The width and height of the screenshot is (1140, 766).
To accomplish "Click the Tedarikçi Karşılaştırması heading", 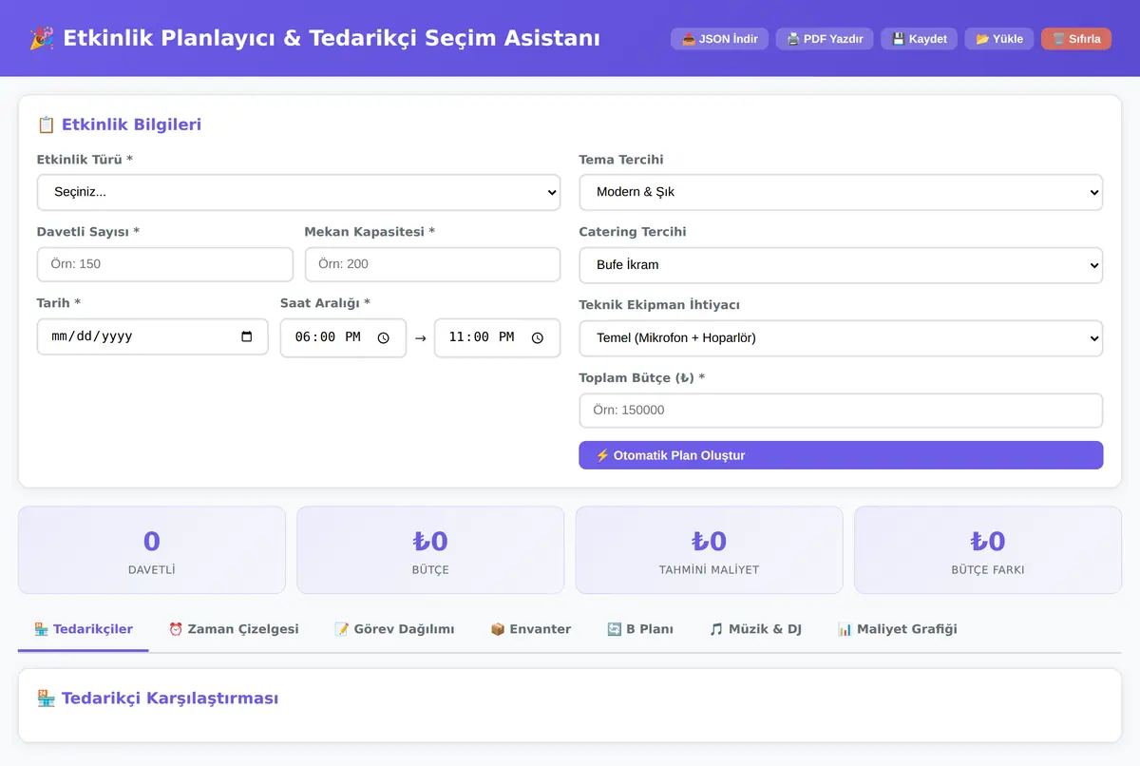I will [158, 699].
